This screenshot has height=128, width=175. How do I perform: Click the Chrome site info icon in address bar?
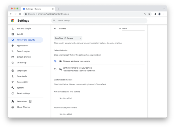(x=26, y=14)
